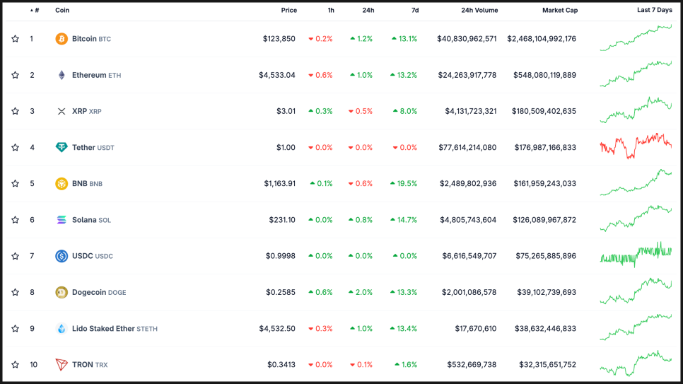Favorite Bitcoin with its star
This screenshot has height=384, width=683.
coord(15,39)
